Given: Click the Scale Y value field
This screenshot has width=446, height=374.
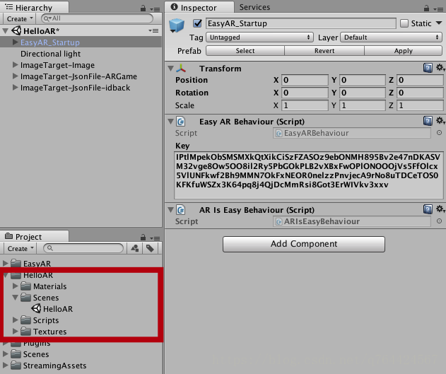Looking at the screenshot, I should (363, 105).
